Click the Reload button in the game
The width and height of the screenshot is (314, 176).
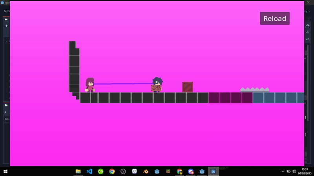(x=274, y=18)
